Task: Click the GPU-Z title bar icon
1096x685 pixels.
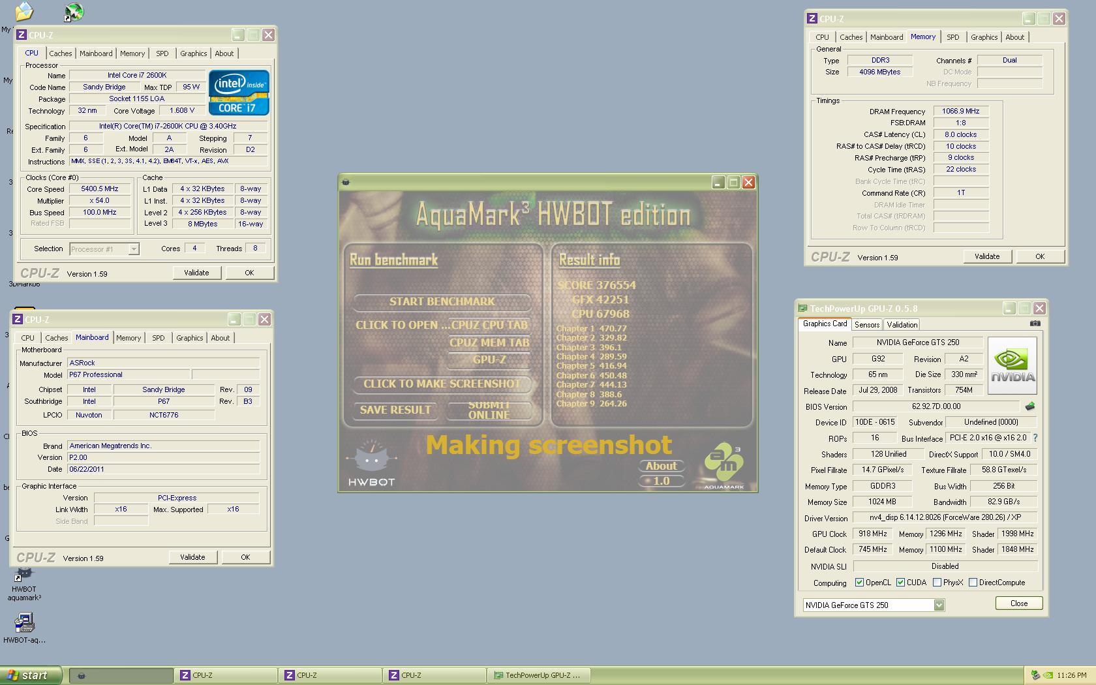Action: pyautogui.click(x=803, y=309)
